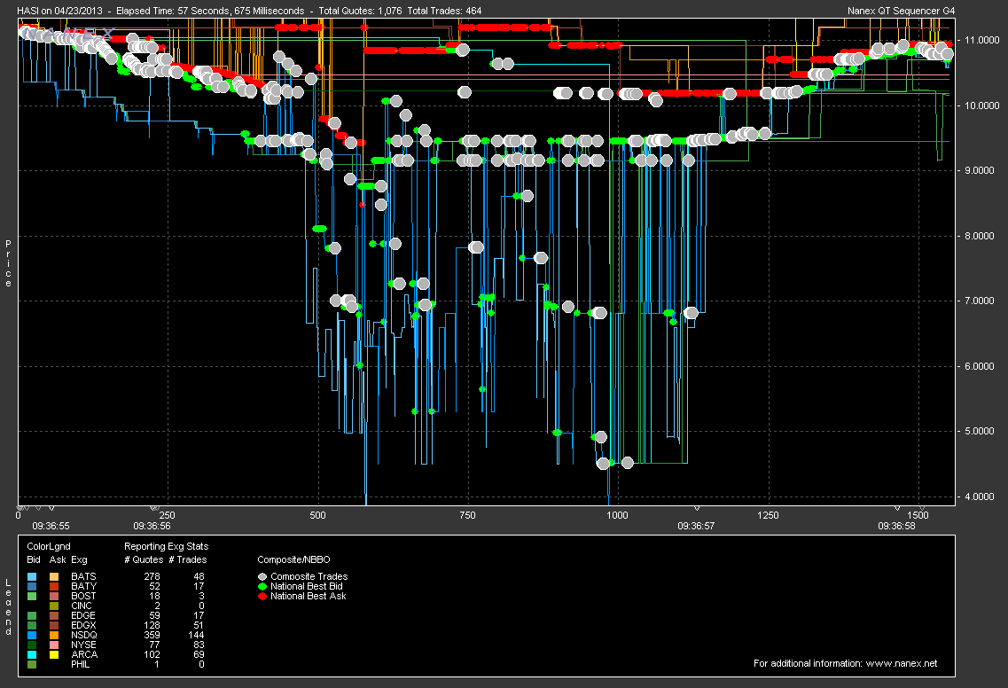Screen dimensions: 1008x688
Task: Click the '# Quotes' column header
Action: click(x=144, y=560)
